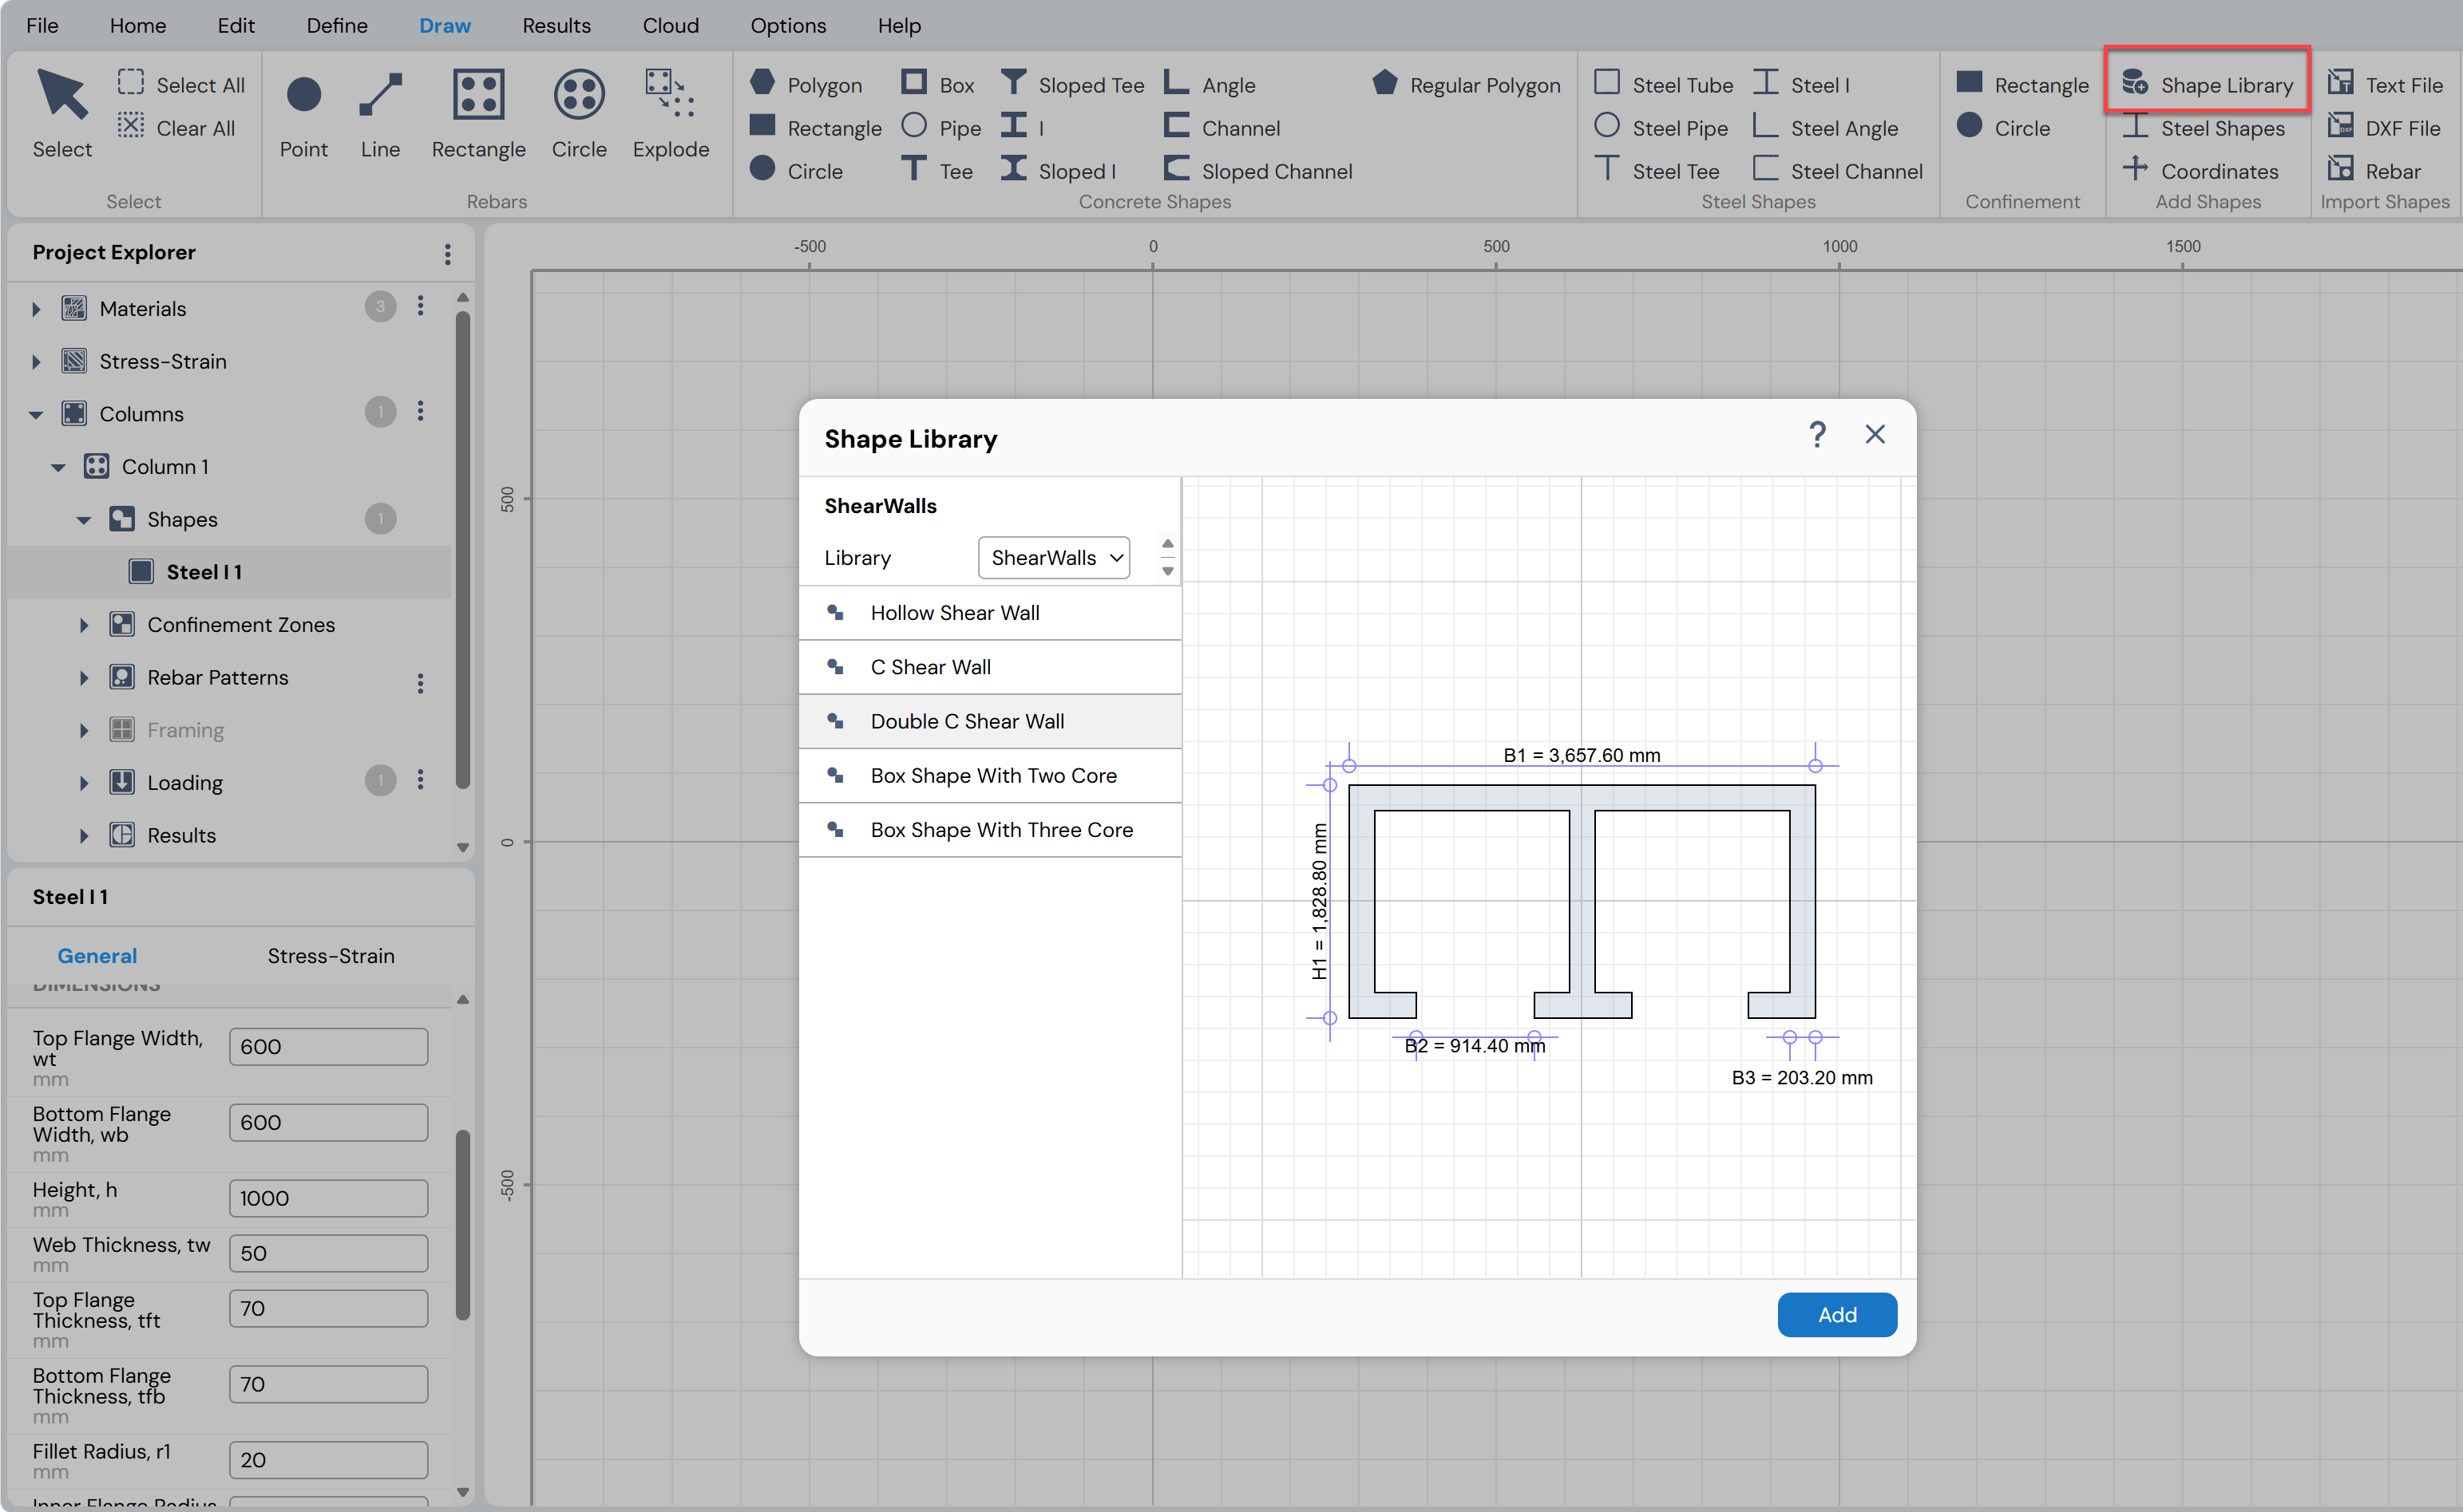Viewport: 2463px width, 1512px height.
Task: Select the Steel Angle shape
Action: point(1826,127)
